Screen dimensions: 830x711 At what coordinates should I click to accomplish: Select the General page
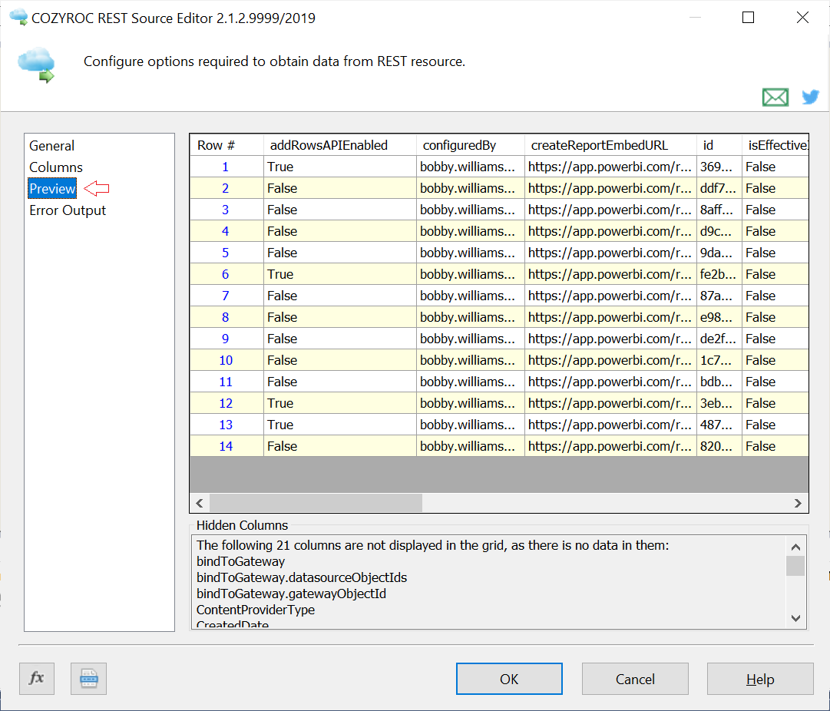(x=51, y=146)
